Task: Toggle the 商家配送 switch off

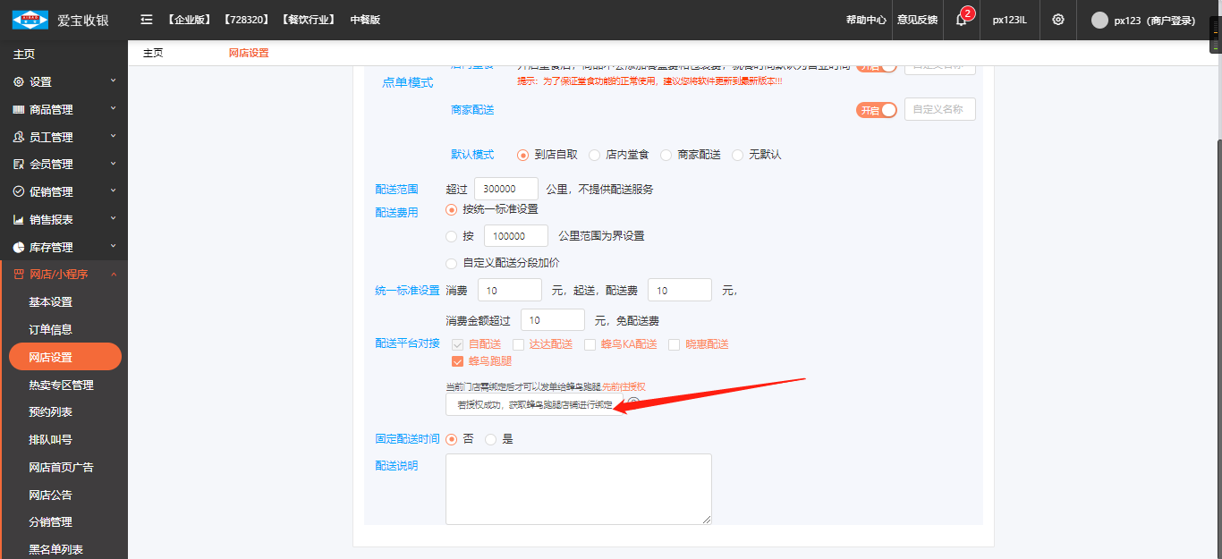Action: [877, 109]
